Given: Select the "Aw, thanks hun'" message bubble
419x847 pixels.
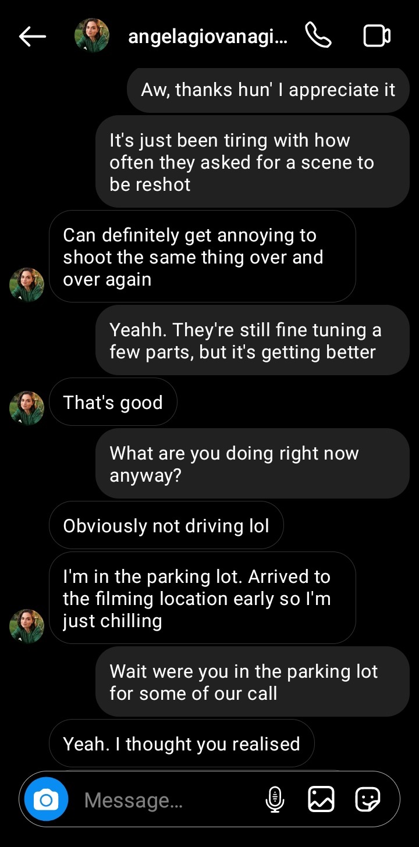Looking at the screenshot, I should [268, 90].
